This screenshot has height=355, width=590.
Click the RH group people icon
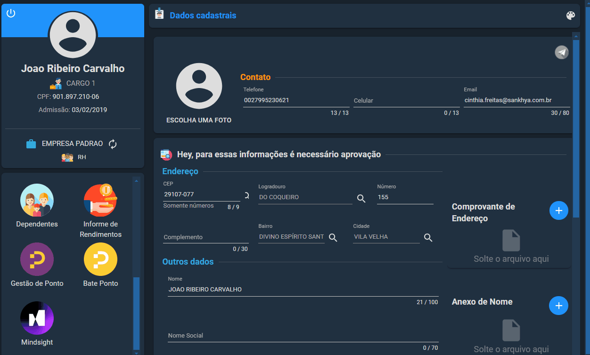67,157
